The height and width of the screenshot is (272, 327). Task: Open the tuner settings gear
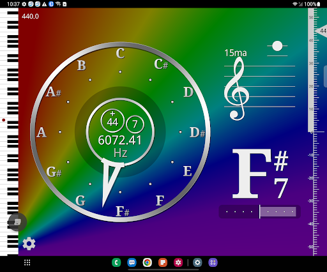click(29, 243)
